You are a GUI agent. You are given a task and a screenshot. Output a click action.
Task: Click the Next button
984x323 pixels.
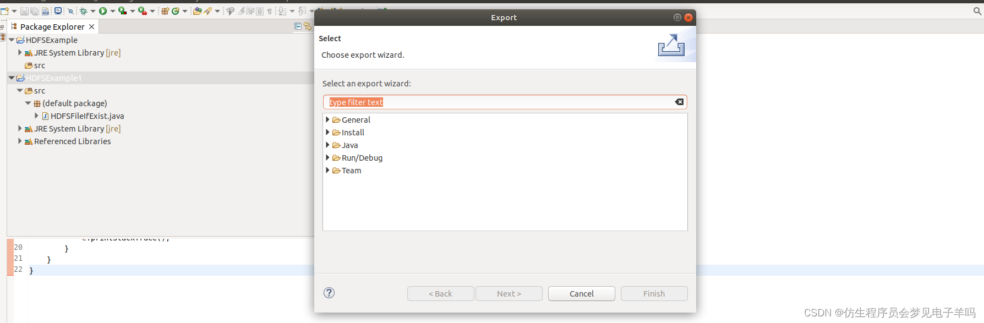(x=509, y=294)
